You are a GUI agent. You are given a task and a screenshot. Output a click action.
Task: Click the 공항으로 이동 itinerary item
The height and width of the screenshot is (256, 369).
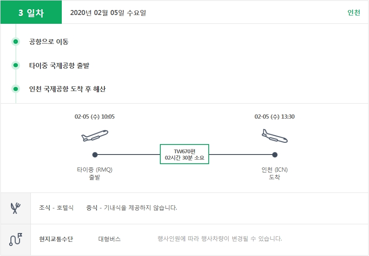pos(49,42)
